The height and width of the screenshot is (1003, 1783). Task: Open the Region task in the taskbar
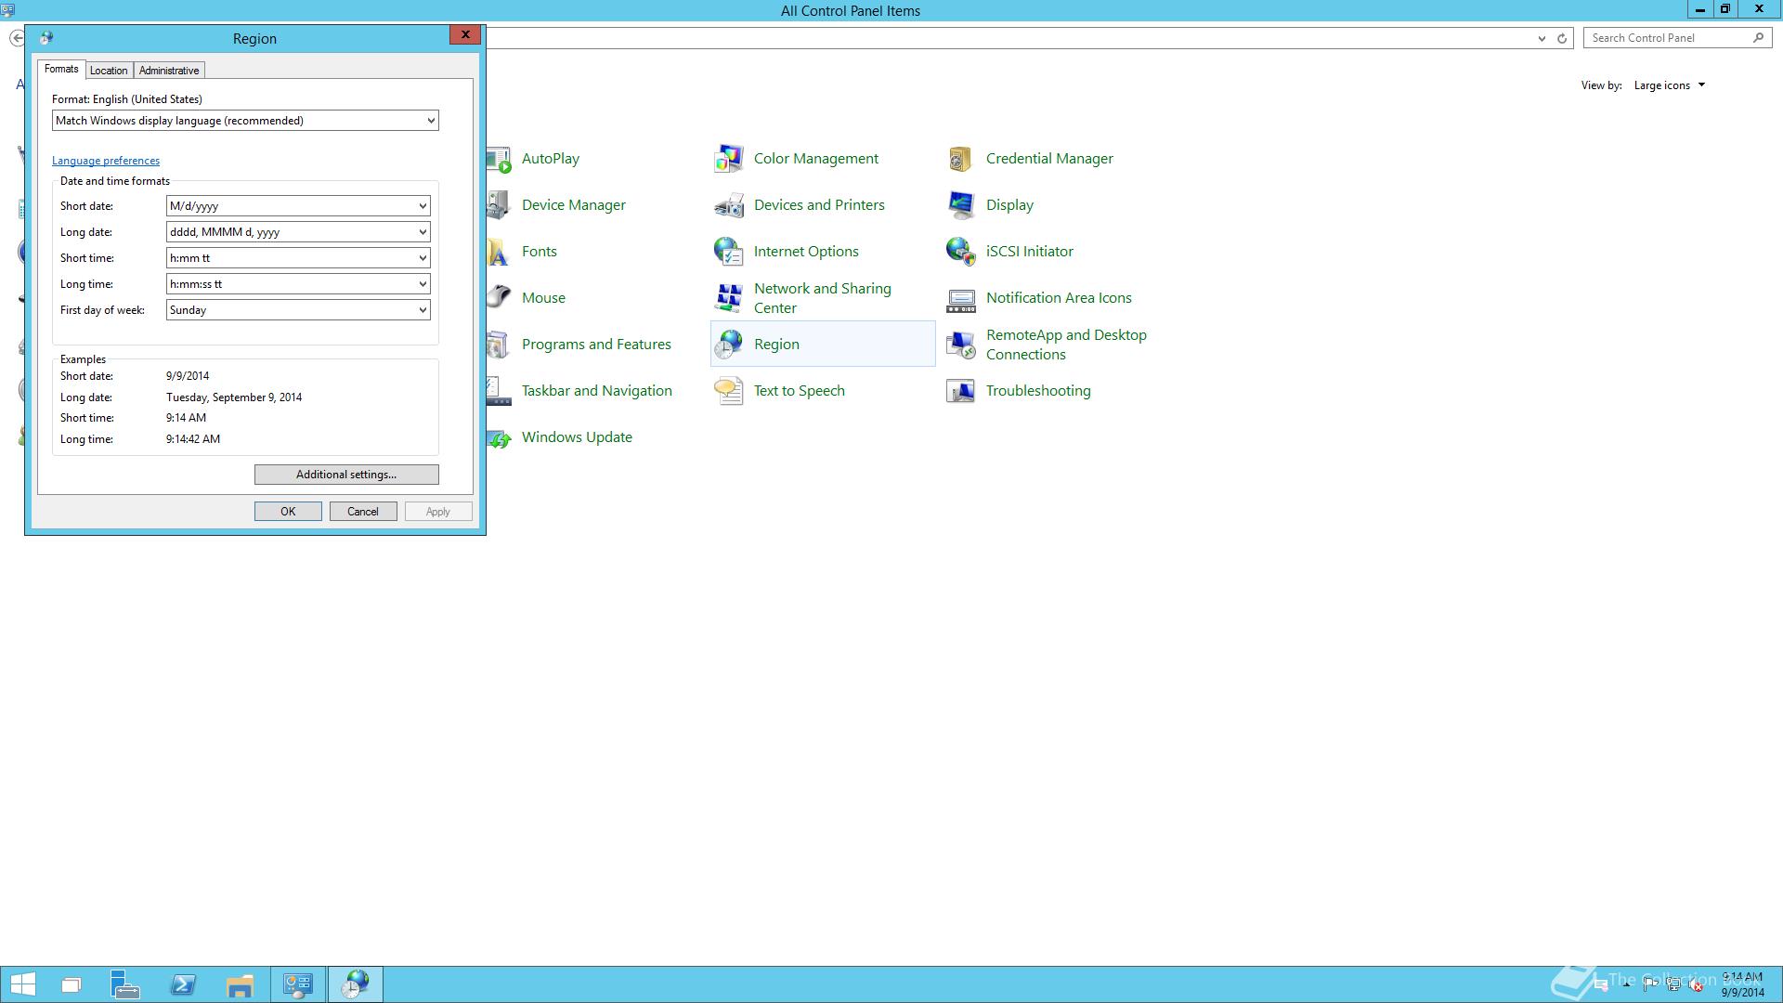coord(355,984)
